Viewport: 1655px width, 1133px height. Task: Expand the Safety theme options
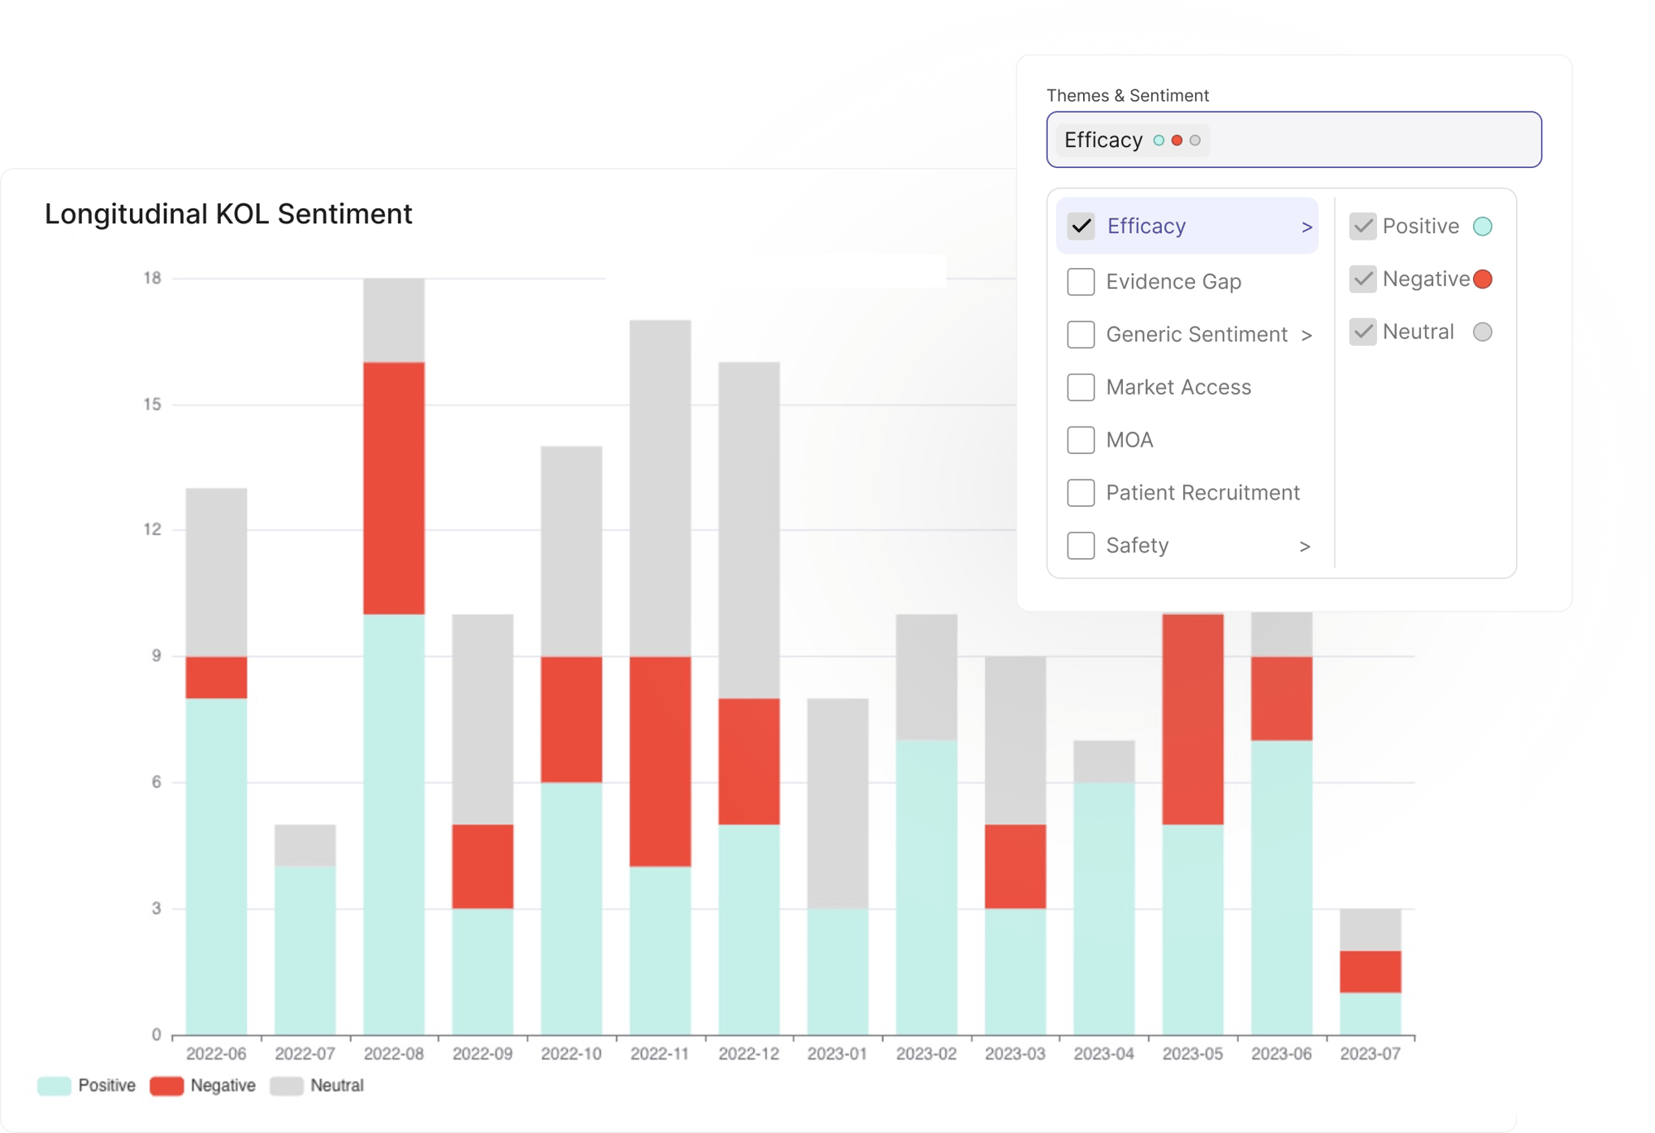point(1305,546)
